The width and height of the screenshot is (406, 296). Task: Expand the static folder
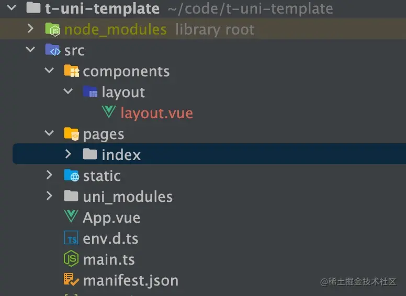(x=49, y=175)
